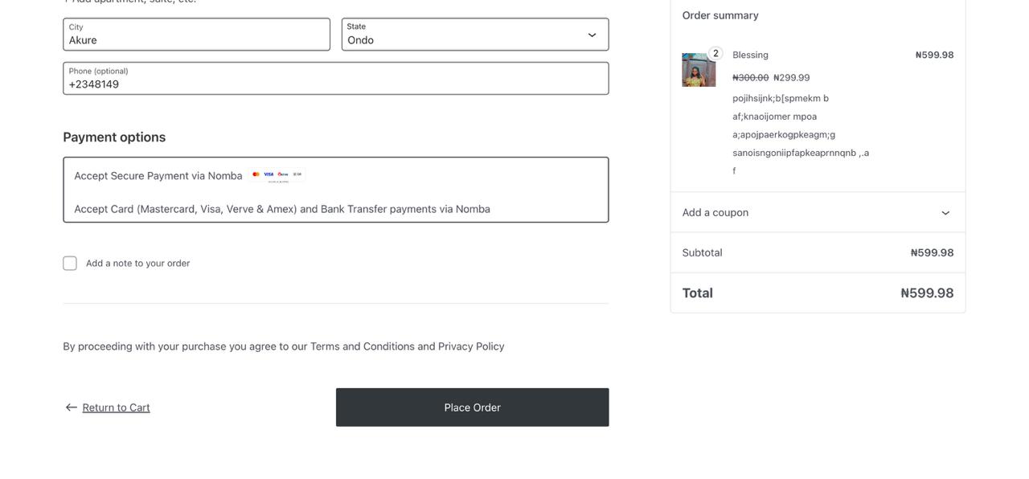Select the Nomba secure payment option
The width and height of the screenshot is (1029, 479).
[x=335, y=190]
